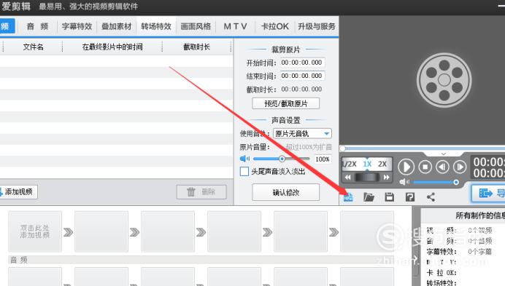This screenshot has height=286, width=505.
Task: Open help with the question mark icon
Action: tap(410, 196)
